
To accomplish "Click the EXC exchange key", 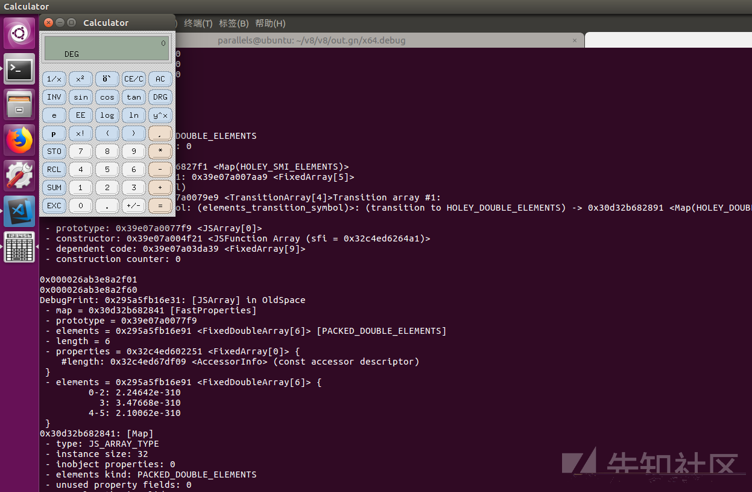I will (x=54, y=206).
